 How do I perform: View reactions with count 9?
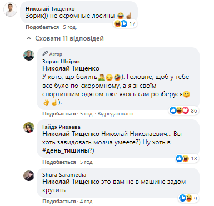[x=188, y=198]
